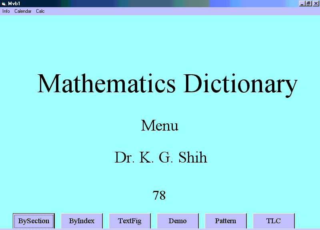Open the TLC button

click(274, 221)
